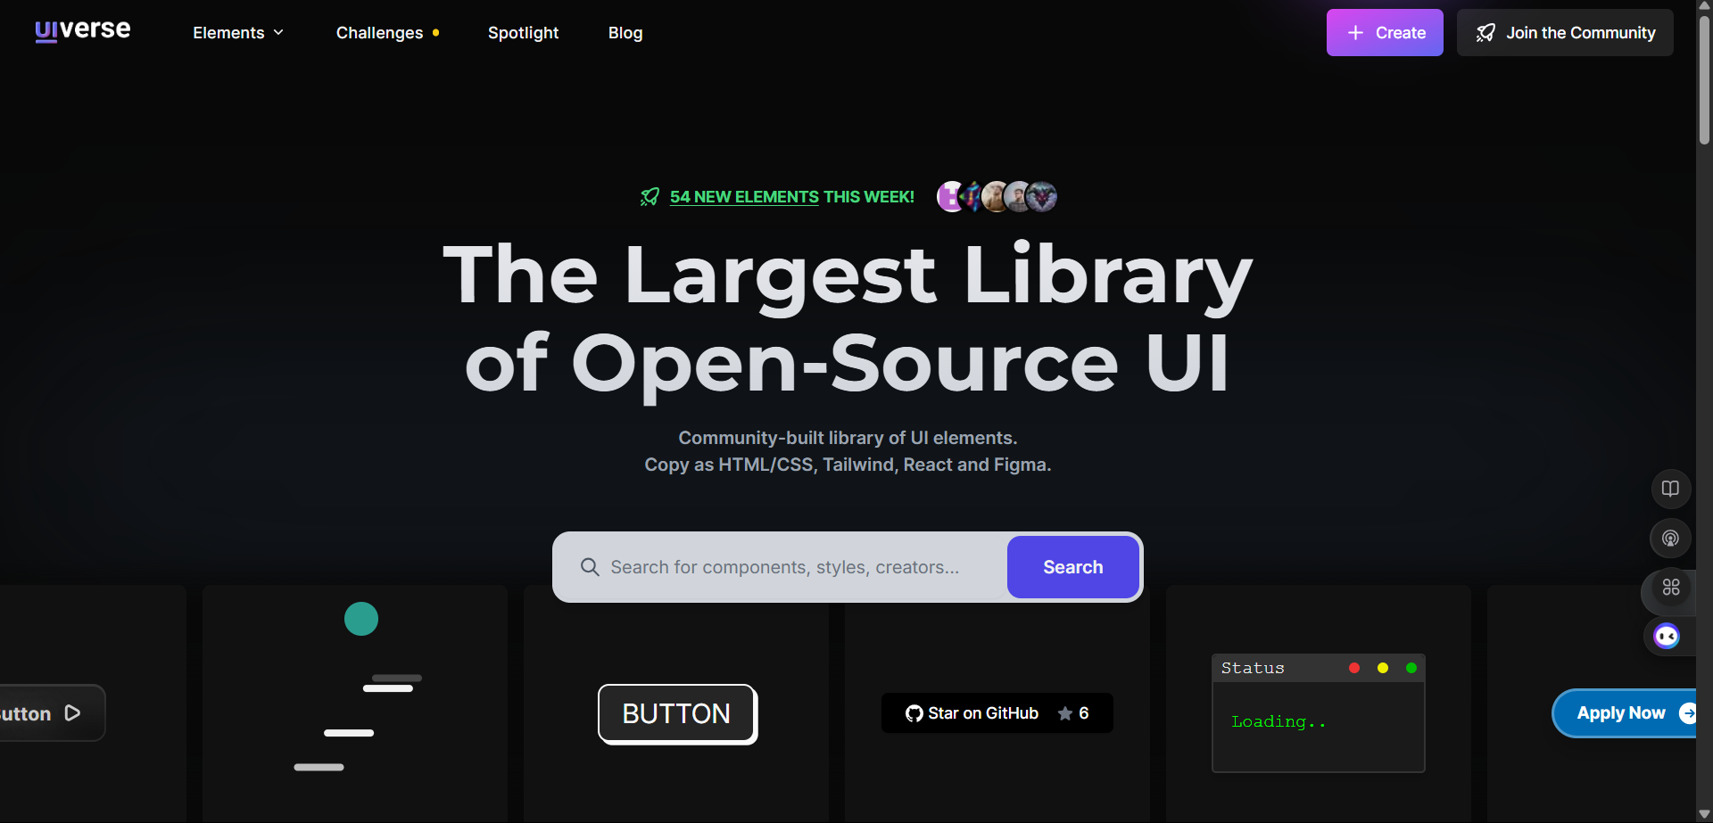
Task: Click the magnifying glass search icon
Action: pos(590,567)
